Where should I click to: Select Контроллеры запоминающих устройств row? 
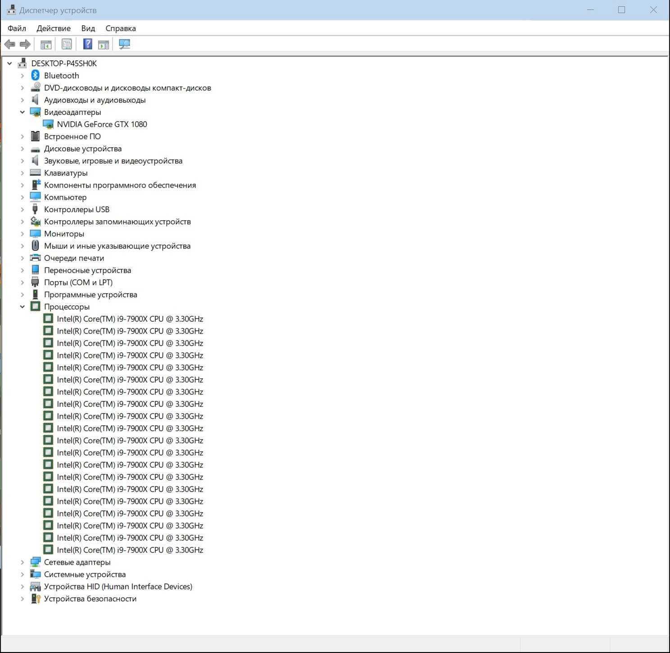coord(117,221)
